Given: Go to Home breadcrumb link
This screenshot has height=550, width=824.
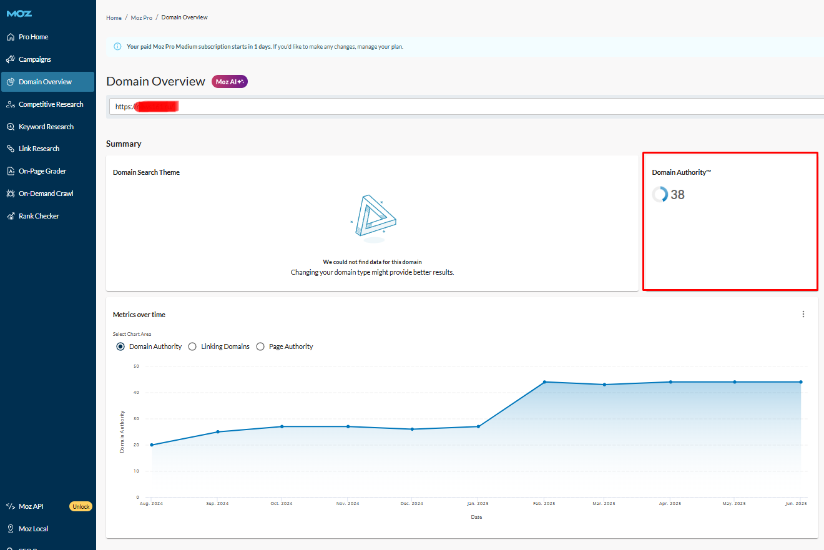Looking at the screenshot, I should click(114, 17).
